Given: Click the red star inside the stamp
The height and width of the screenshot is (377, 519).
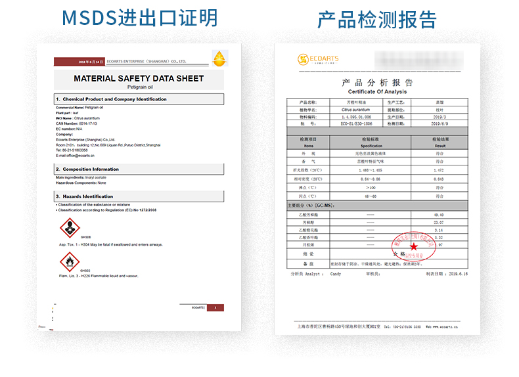Looking at the screenshot, I should [x=414, y=246].
